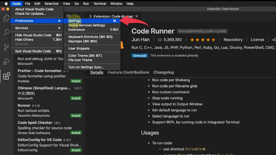Open the Source Control view icon
Image resolution: width=276 pixels, height=155 pixels.
tap(6, 47)
